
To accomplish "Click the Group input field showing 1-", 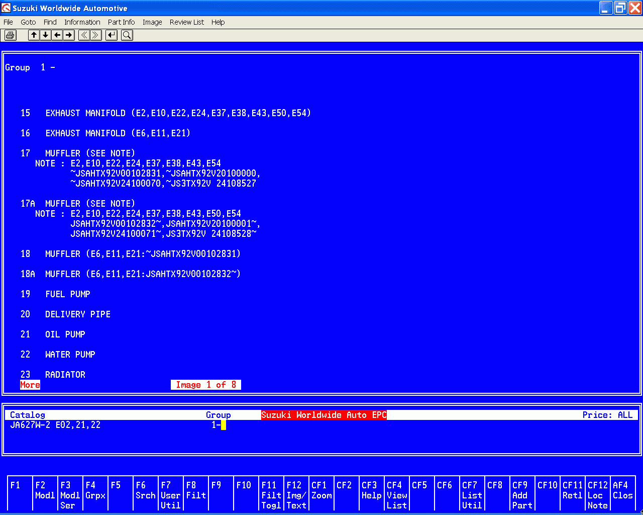I will tap(219, 425).
